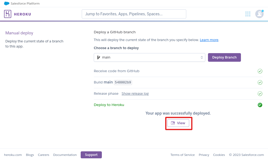Open the Documentation footer link
Viewport: 268px width, 161px height.
pyautogui.click(x=65, y=155)
